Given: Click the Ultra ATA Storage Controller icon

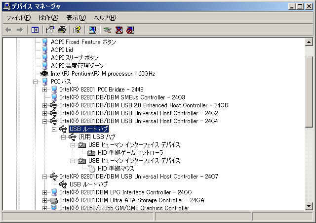Looking at the screenshot, I should (x=54, y=200).
